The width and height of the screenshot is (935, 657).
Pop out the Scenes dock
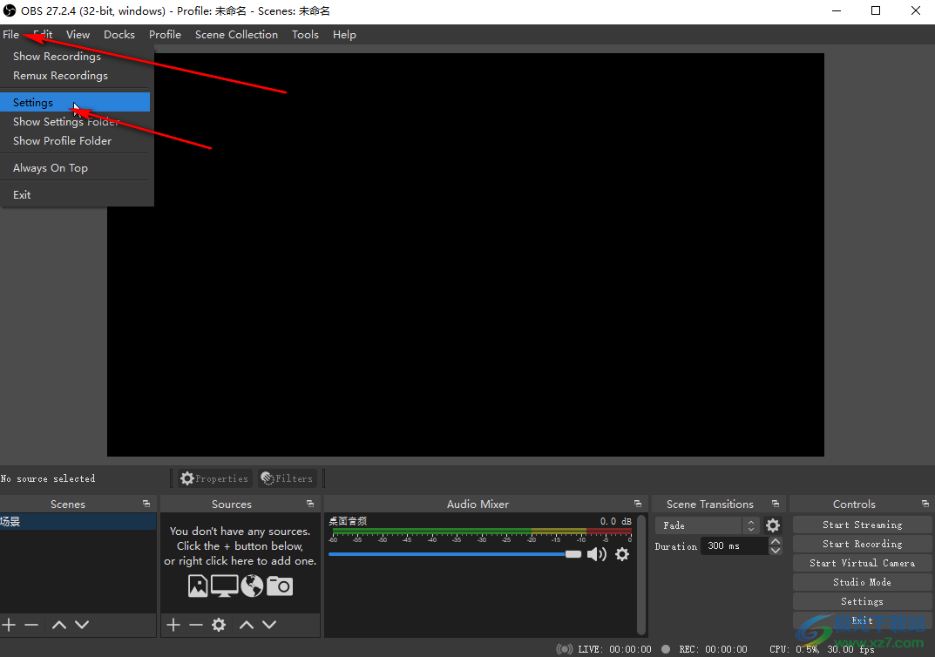click(x=146, y=504)
